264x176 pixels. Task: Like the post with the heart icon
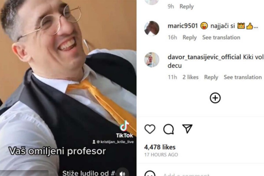coord(150,129)
